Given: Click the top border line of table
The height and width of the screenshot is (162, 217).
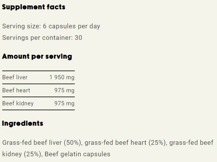Looking at the screenshot, I should tap(39, 71).
